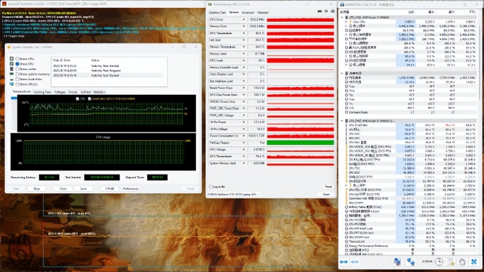This screenshot has height=272, width=484.
Task: Click the Elapsed Time value field
Action: click(x=157, y=177)
